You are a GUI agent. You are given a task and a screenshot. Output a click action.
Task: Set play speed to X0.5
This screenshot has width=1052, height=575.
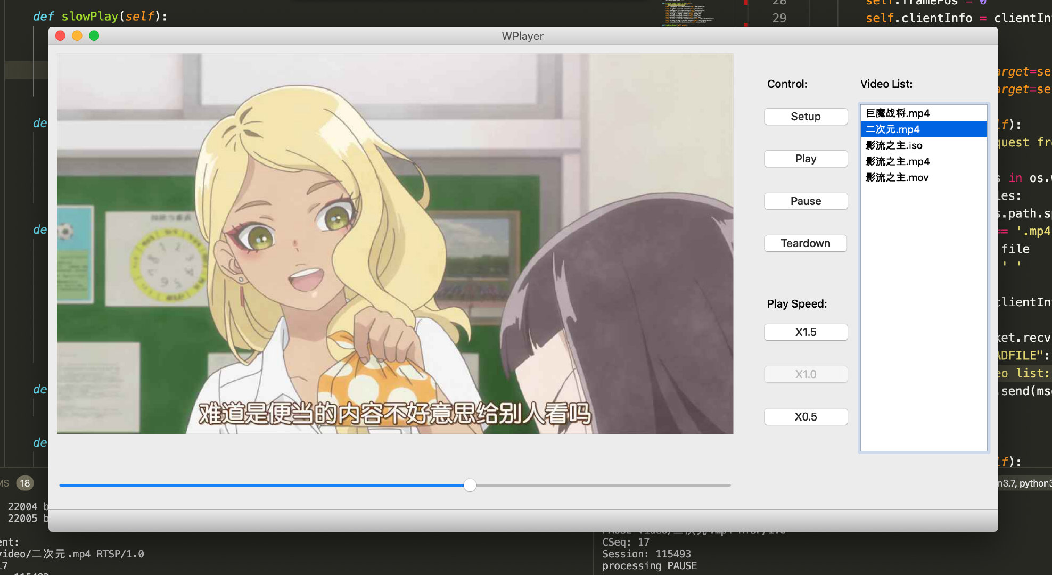[x=806, y=417]
